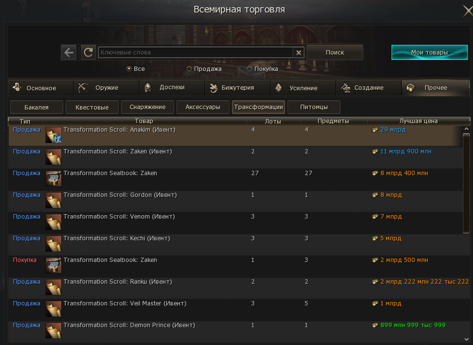Image resolution: width=473 pixels, height=345 pixels.
Task: Click the Прочее chest icon
Action: click(x=410, y=87)
